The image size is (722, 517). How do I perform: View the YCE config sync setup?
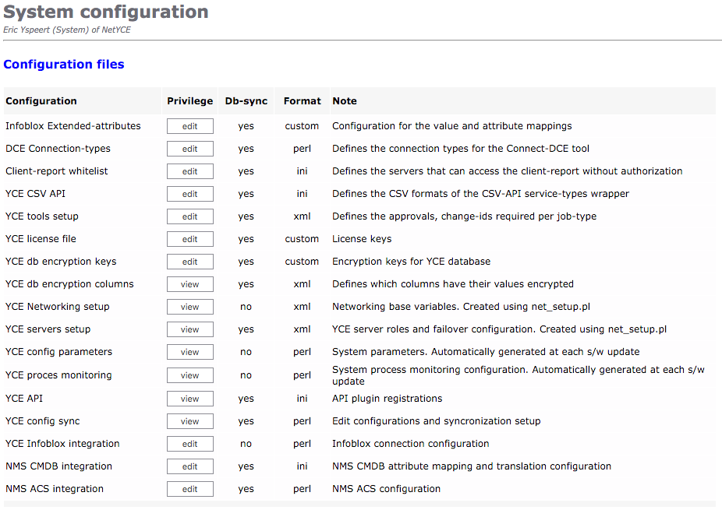(x=189, y=420)
